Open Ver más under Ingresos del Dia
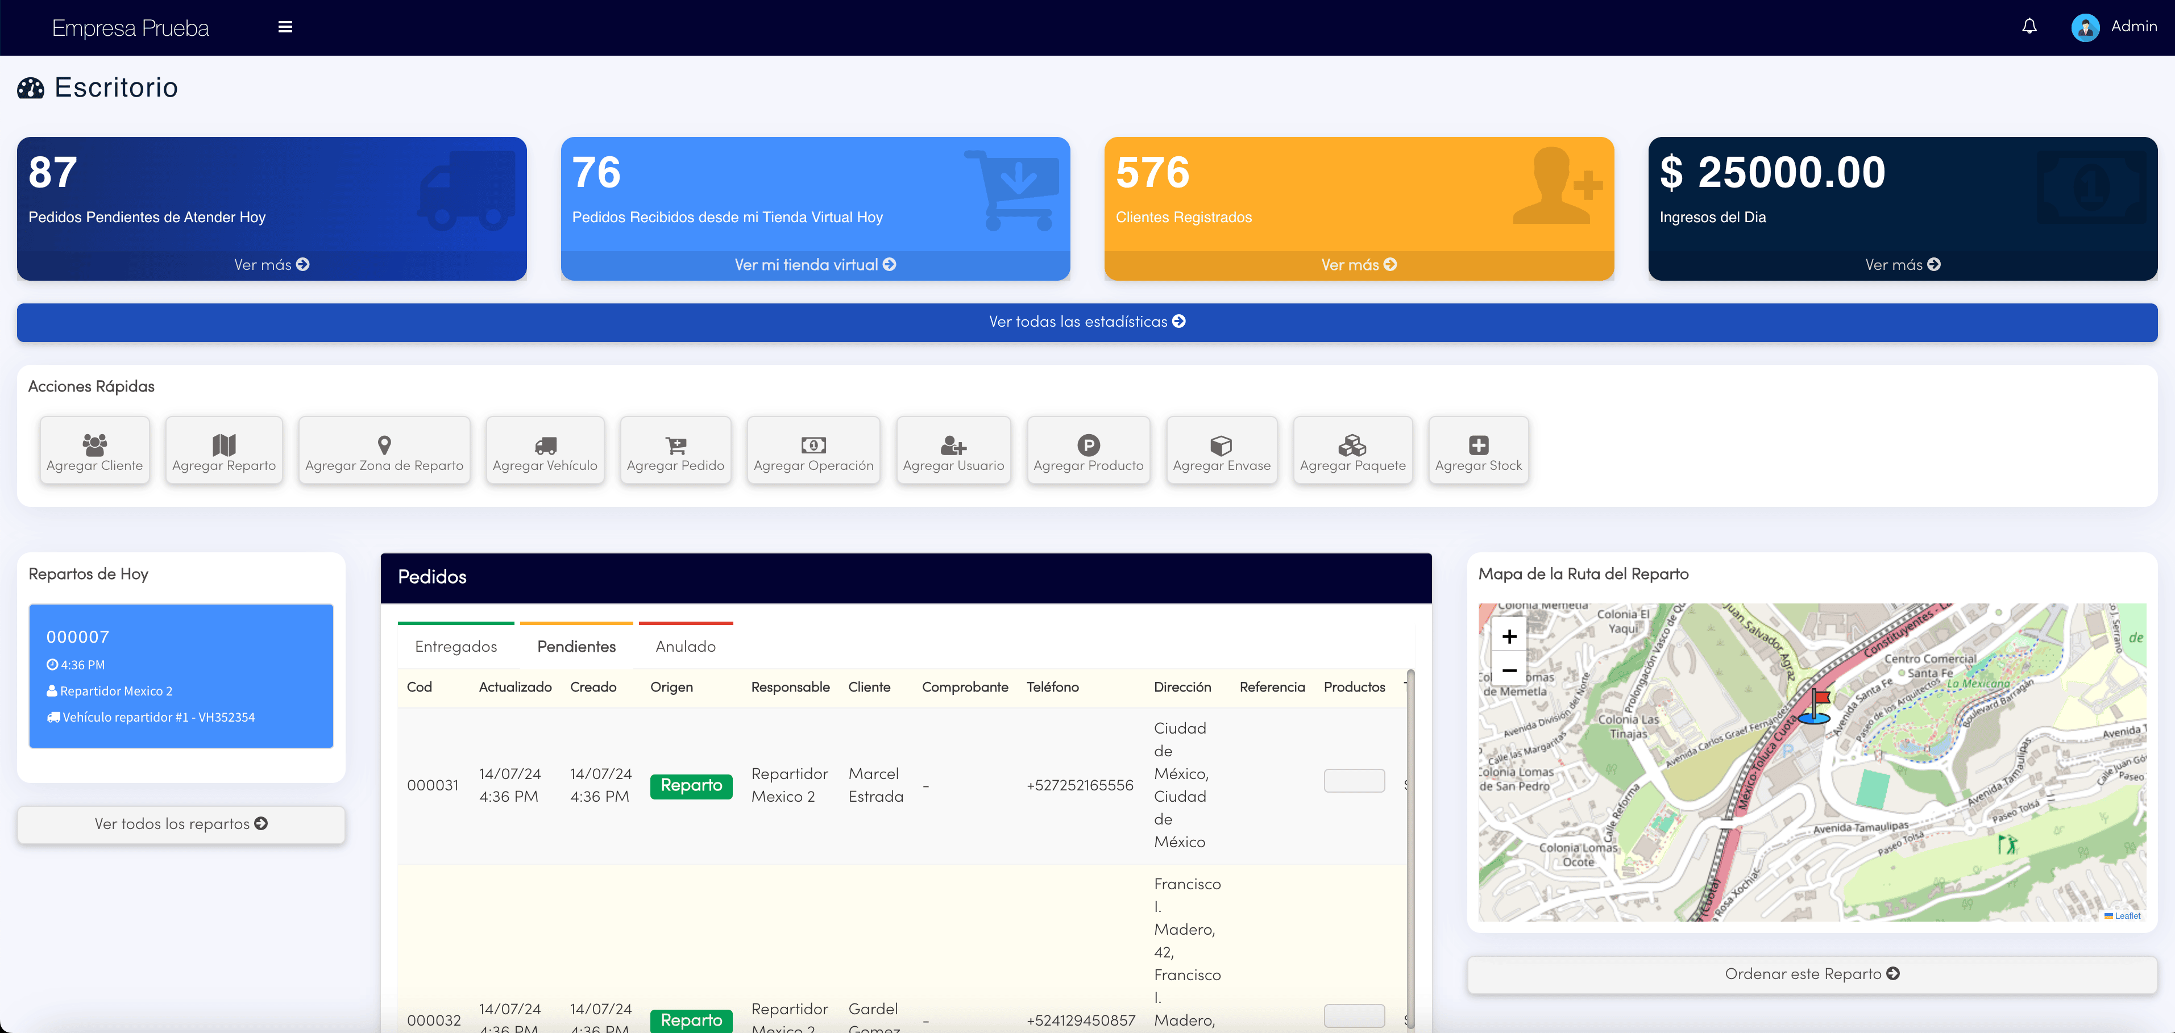 pyautogui.click(x=1903, y=265)
